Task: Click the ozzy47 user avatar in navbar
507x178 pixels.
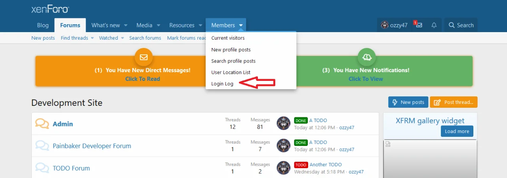Action: point(384,25)
